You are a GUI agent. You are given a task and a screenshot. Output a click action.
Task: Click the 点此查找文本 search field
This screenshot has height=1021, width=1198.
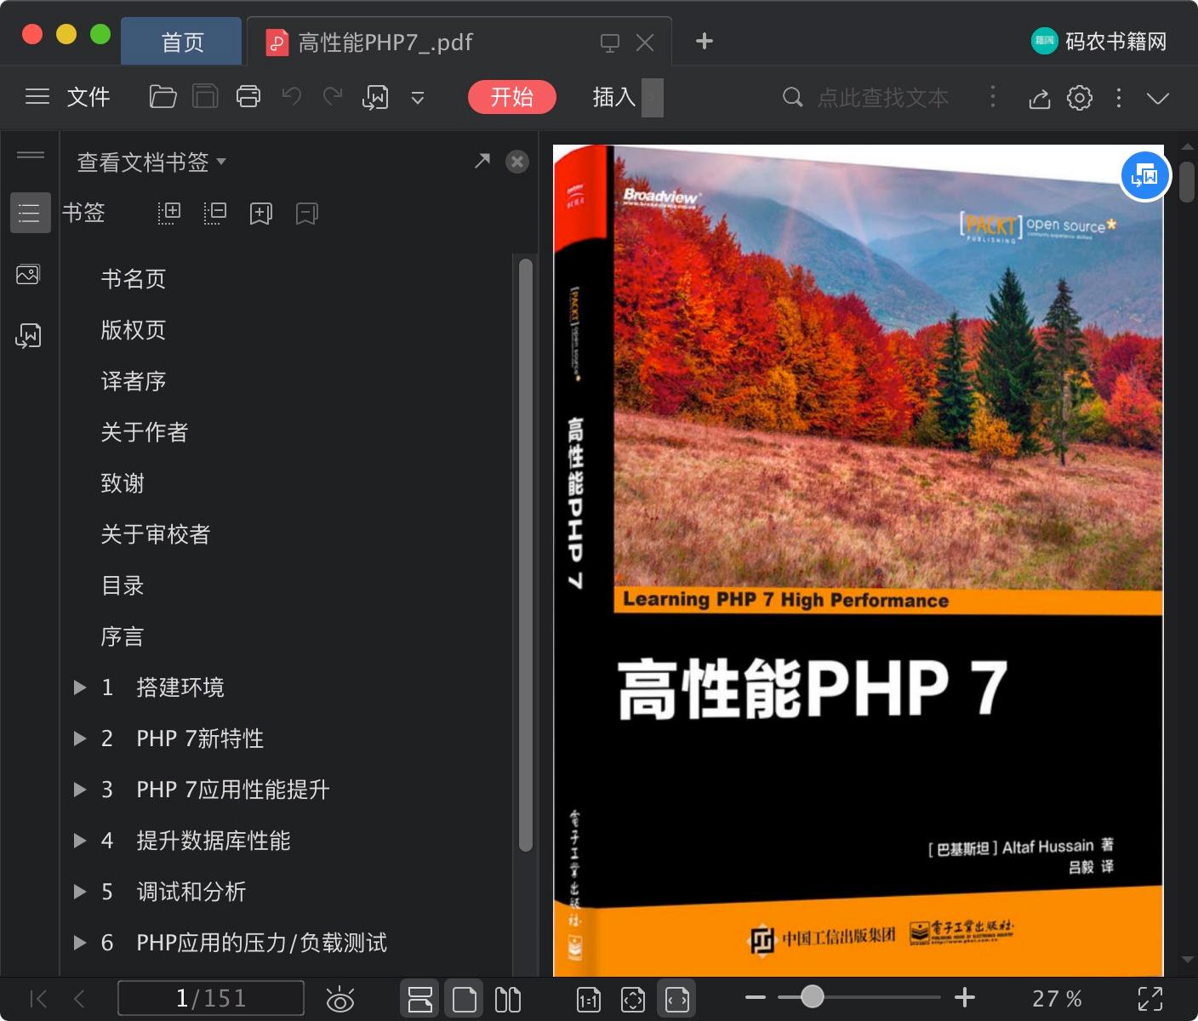(x=883, y=98)
